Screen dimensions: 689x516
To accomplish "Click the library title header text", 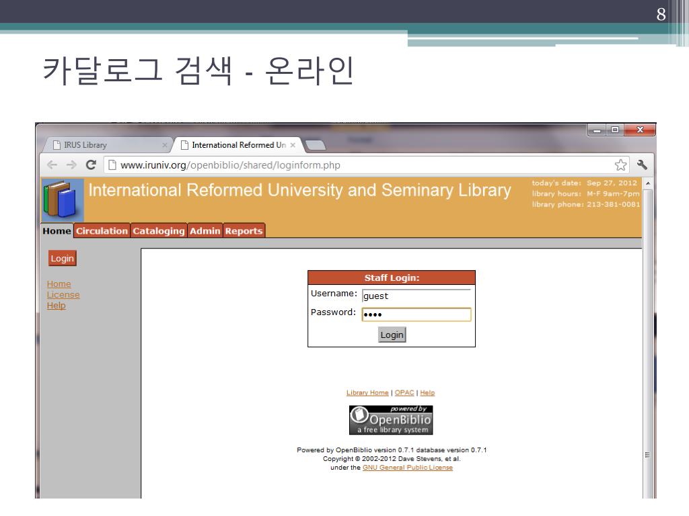I will 299,190.
